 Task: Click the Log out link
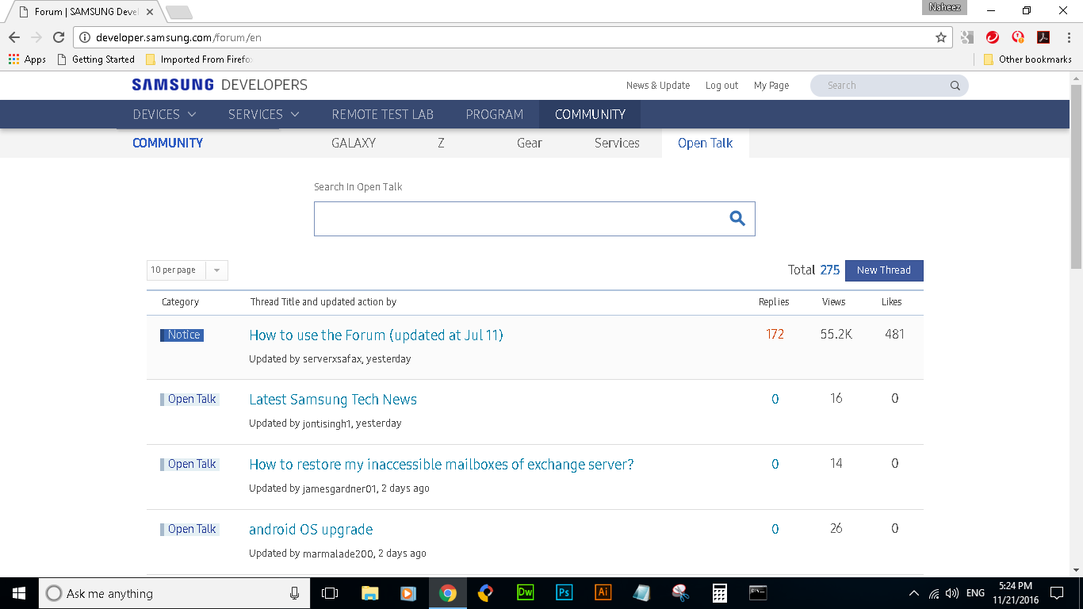pos(721,86)
